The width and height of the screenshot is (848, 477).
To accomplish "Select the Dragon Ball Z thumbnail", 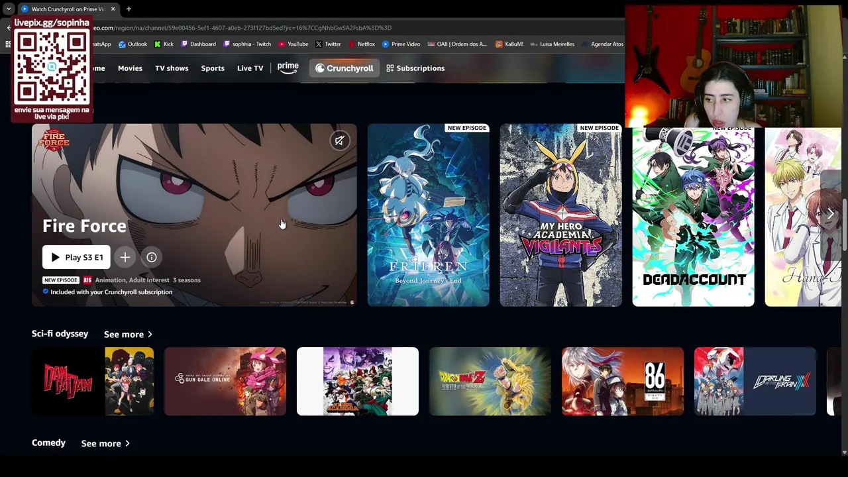I will point(490,382).
